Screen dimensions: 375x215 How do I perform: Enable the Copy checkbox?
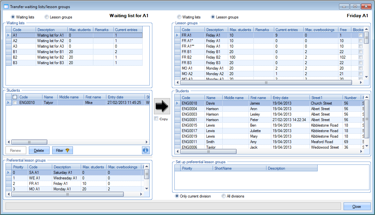pos(156,119)
